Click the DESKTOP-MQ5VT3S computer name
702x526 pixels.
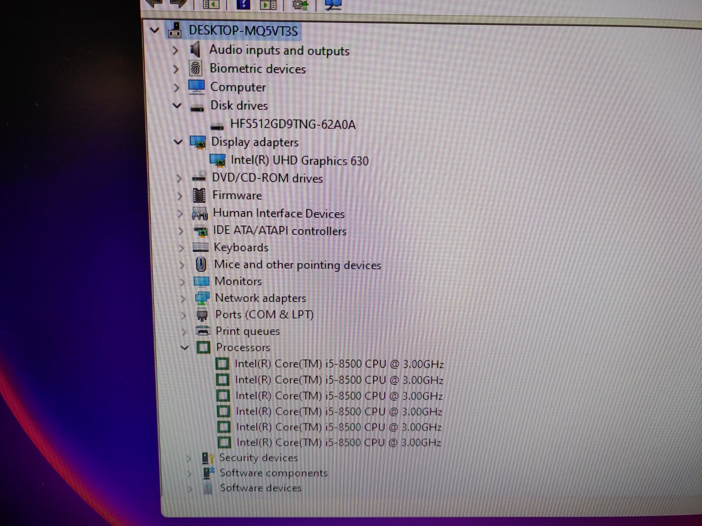click(243, 31)
